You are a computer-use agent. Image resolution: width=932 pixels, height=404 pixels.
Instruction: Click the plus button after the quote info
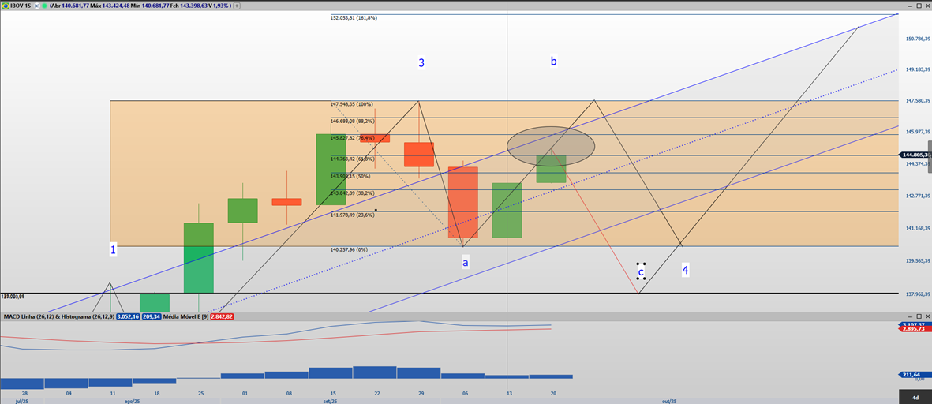click(x=238, y=6)
